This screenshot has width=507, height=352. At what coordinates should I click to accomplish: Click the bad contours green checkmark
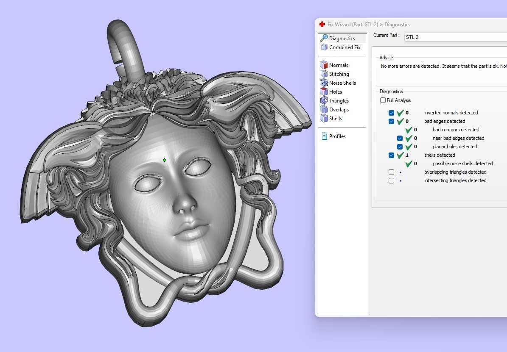(x=409, y=130)
